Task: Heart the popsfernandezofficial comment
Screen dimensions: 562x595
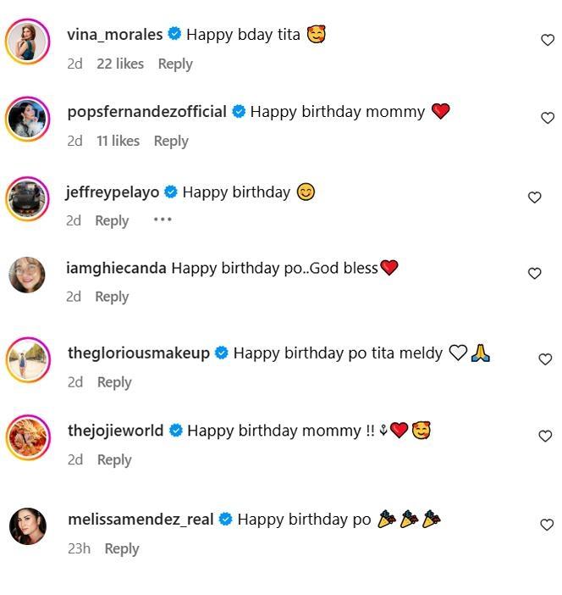Action: pyautogui.click(x=547, y=118)
